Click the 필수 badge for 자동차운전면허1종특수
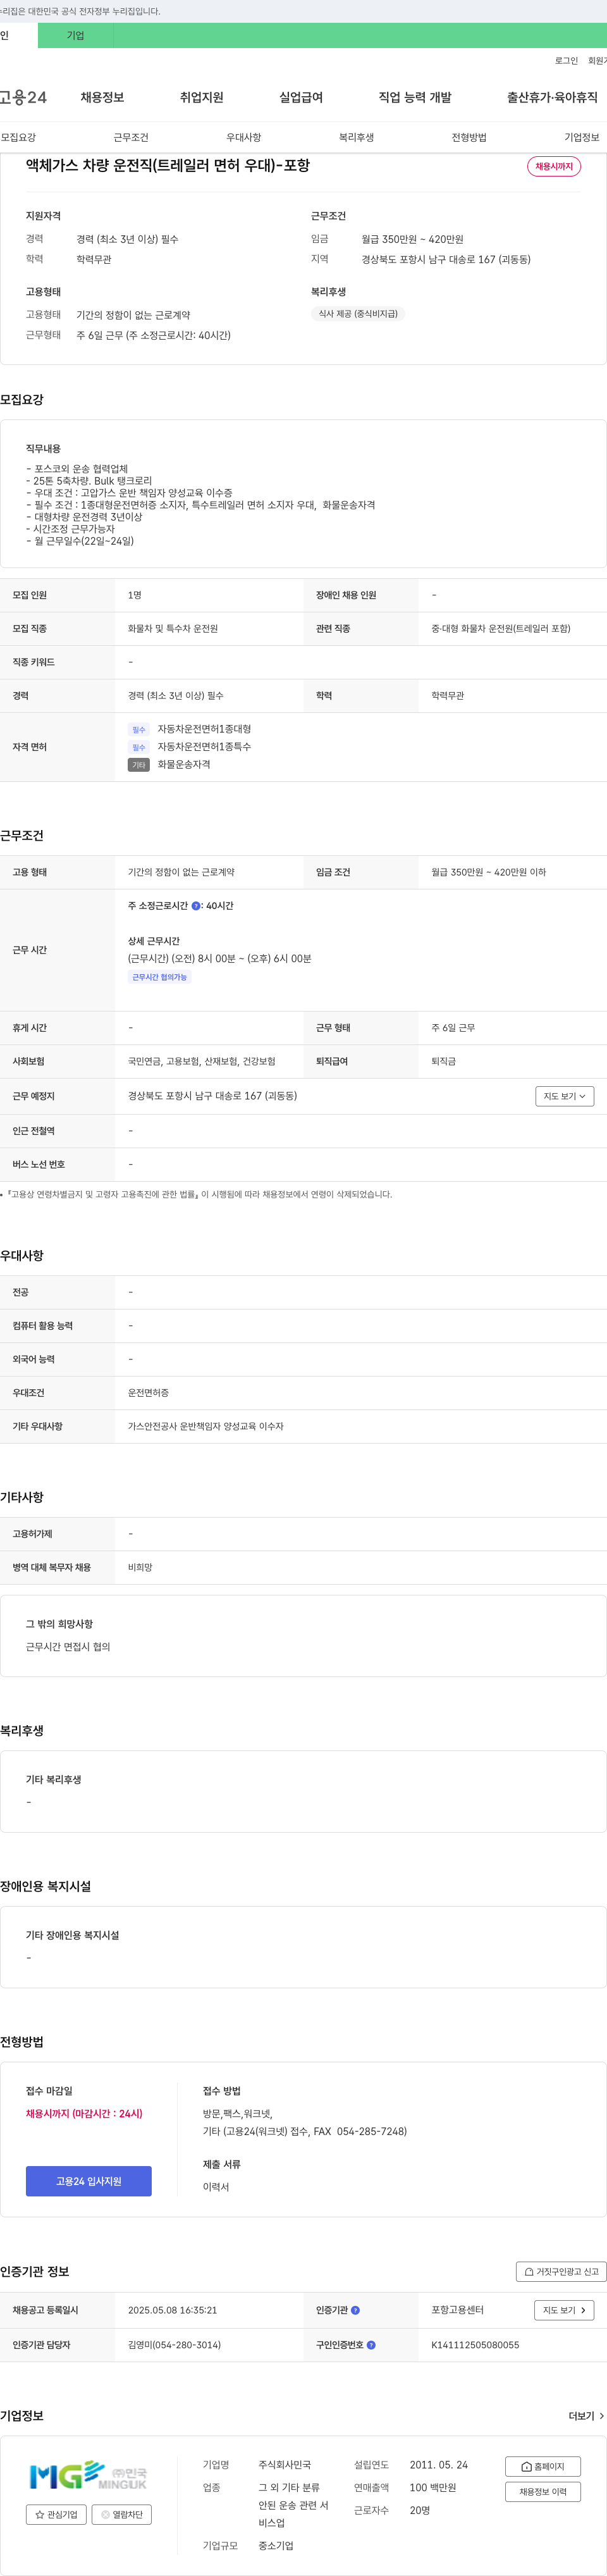 (139, 747)
